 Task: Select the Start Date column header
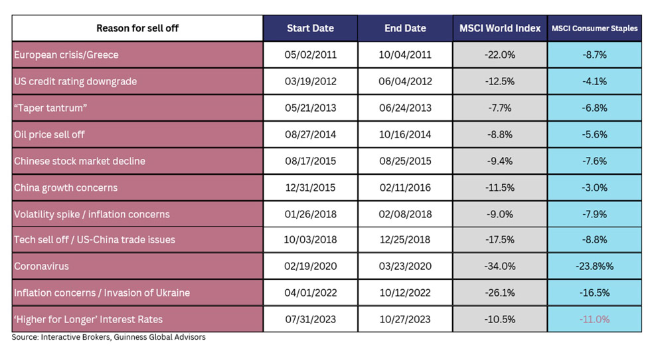coord(310,29)
